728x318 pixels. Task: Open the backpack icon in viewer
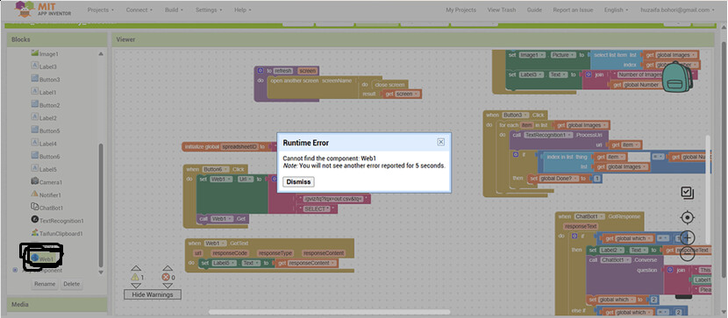pyautogui.click(x=676, y=77)
